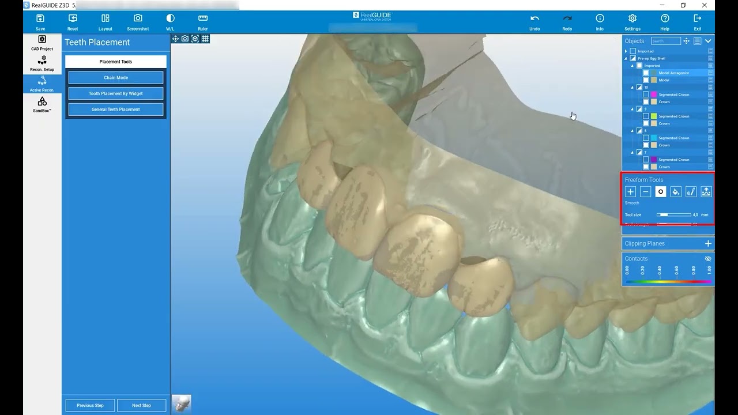
Task: Check the top Imported group checkbox
Action: tap(632, 51)
